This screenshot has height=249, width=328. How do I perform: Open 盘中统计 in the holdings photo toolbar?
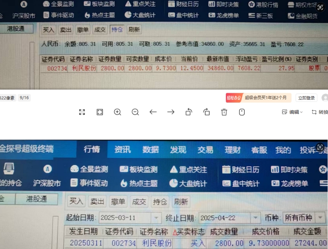183,15
